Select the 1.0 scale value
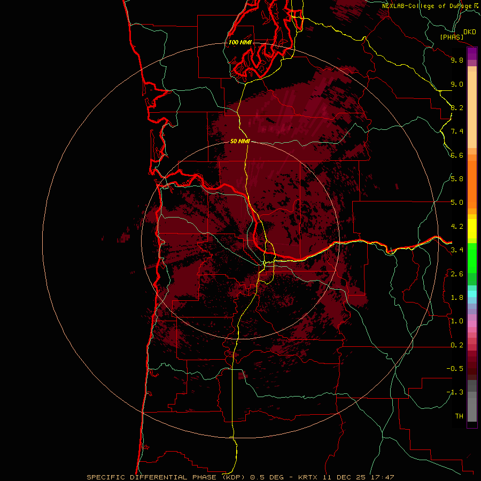The width and height of the screenshot is (481, 481). pos(457,321)
